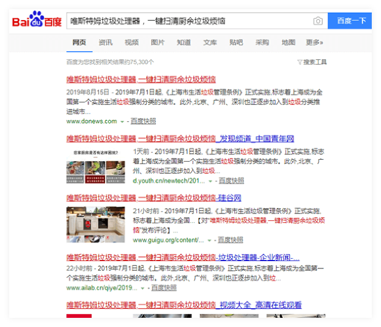381x327 pixels.
Task: Expand the 更多» tab options
Action: (x=314, y=43)
